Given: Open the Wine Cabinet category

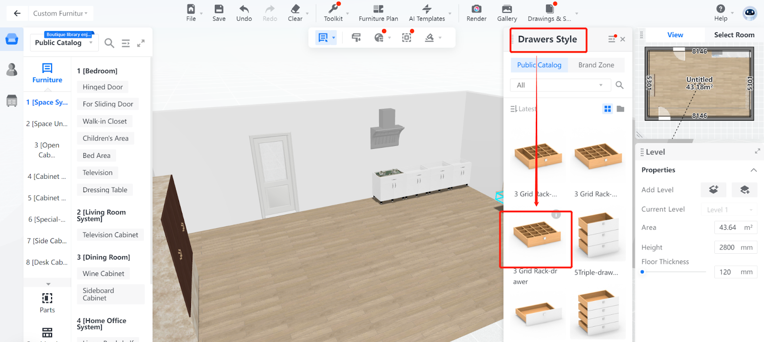Looking at the screenshot, I should (x=103, y=273).
